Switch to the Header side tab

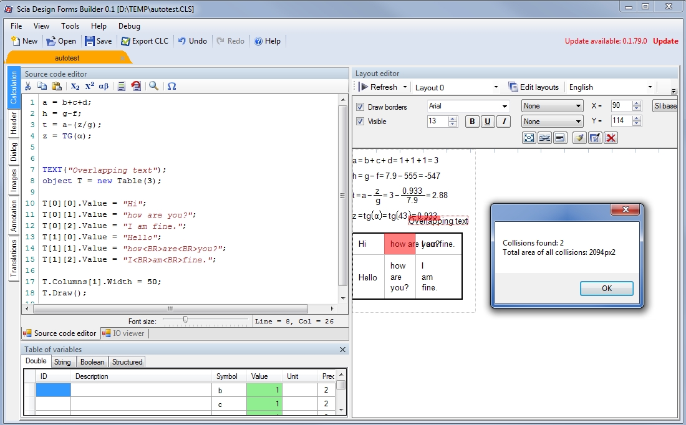click(14, 123)
